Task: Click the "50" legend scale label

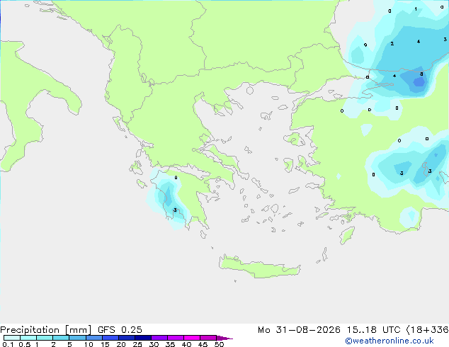Action: pyautogui.click(x=219, y=344)
